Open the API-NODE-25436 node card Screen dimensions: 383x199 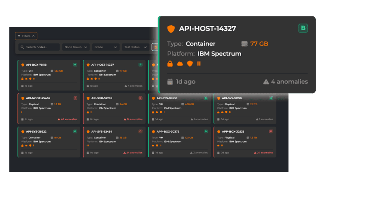49,109
